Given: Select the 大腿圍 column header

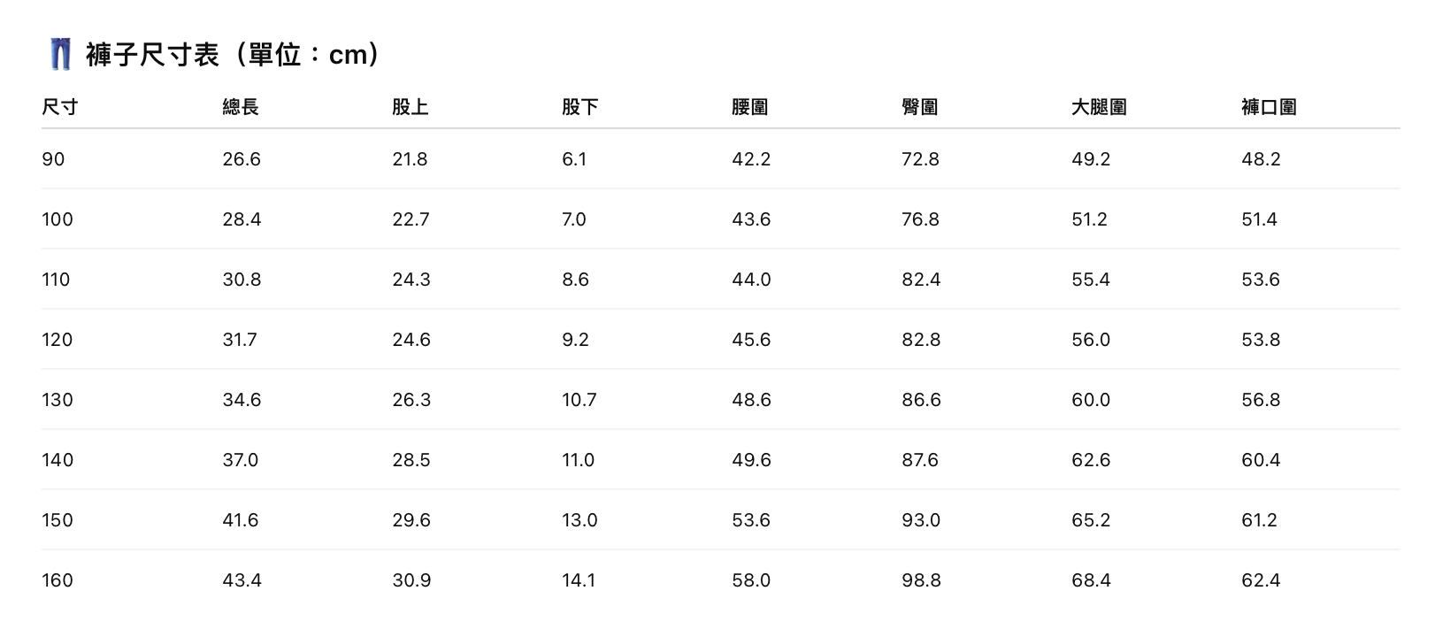Looking at the screenshot, I should coord(1099,107).
